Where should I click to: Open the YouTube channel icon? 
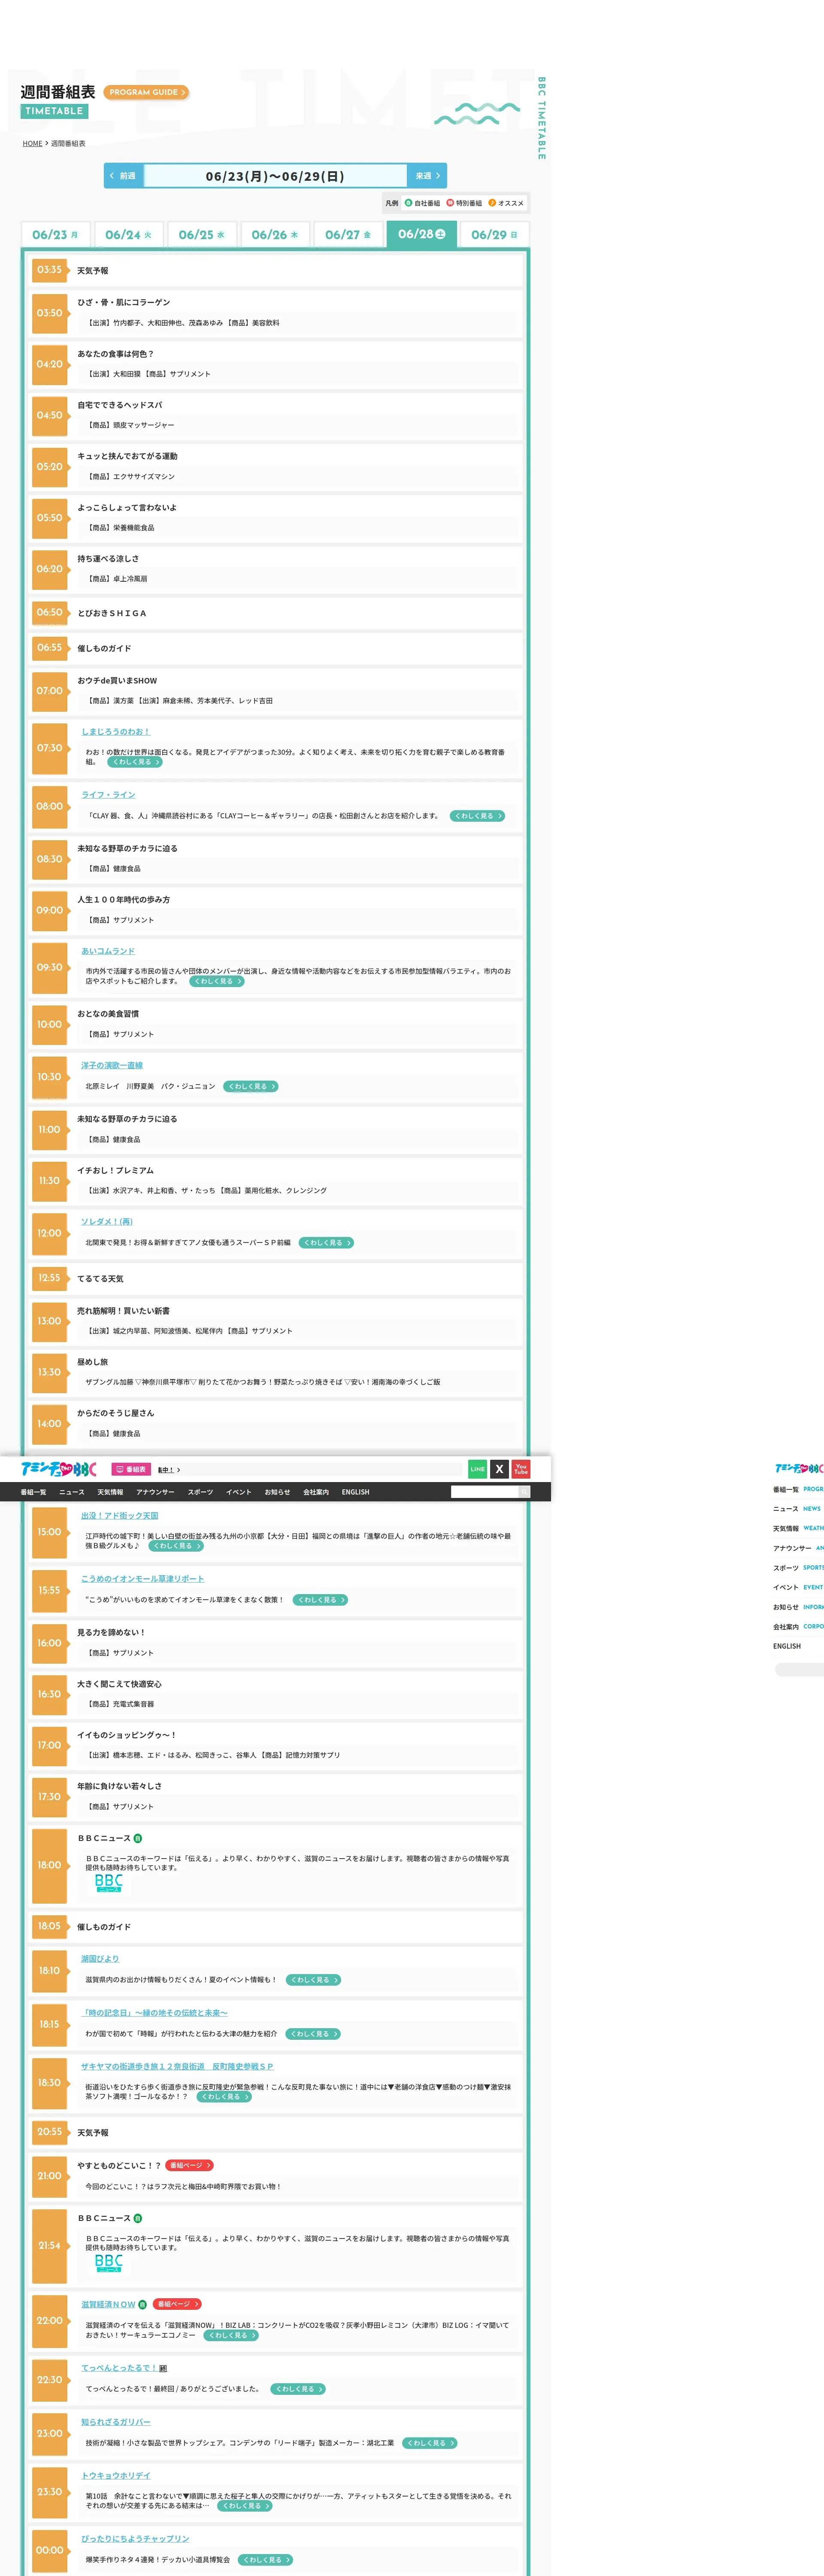pos(521,1469)
